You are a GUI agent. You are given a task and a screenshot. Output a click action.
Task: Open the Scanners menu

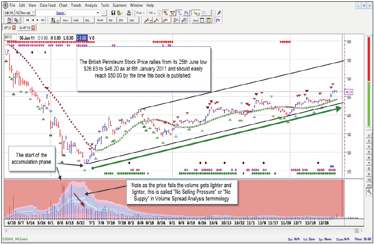click(120, 5)
